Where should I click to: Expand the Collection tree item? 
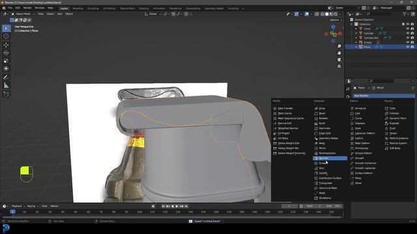click(x=352, y=24)
